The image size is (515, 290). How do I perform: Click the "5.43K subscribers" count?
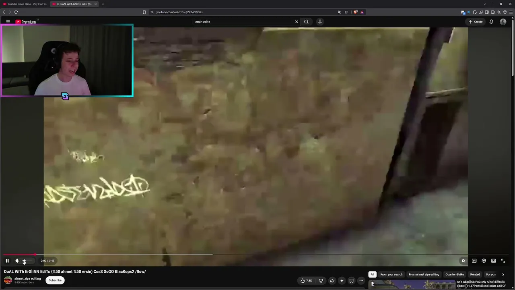click(x=24, y=283)
